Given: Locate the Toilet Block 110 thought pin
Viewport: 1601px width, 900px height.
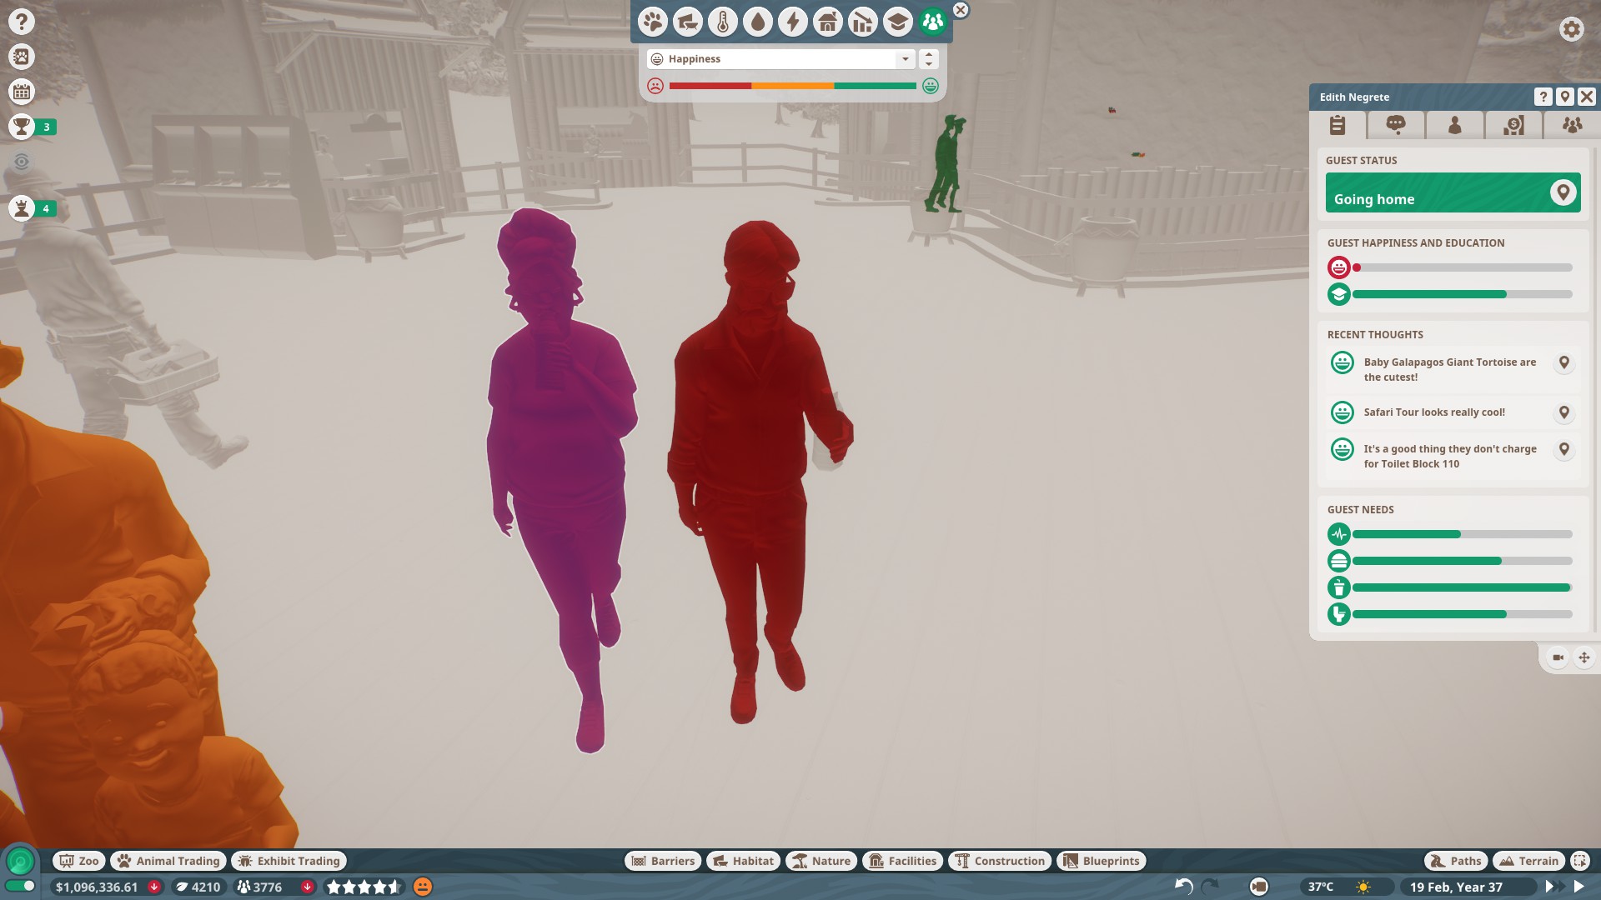Looking at the screenshot, I should (1564, 449).
